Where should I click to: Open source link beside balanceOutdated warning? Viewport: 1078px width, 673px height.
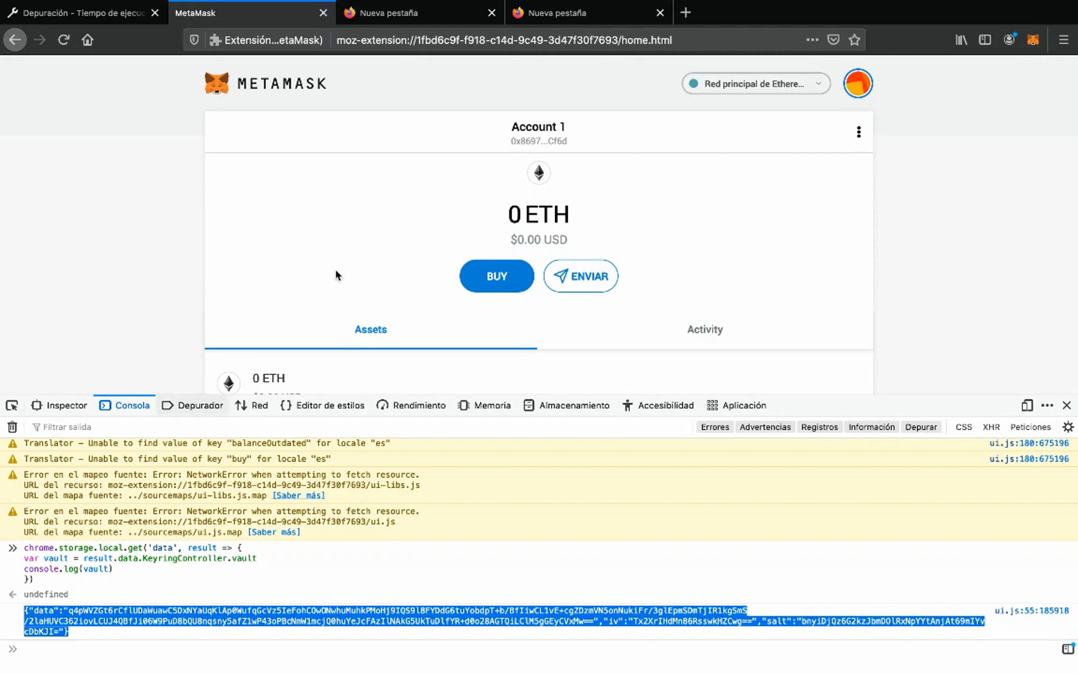click(x=1029, y=443)
